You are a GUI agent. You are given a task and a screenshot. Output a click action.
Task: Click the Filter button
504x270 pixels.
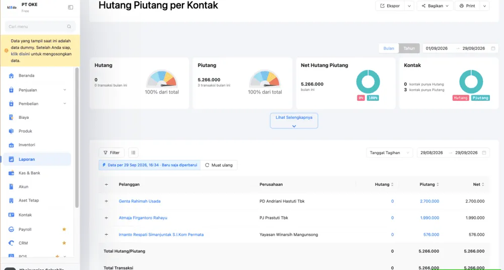click(x=111, y=153)
